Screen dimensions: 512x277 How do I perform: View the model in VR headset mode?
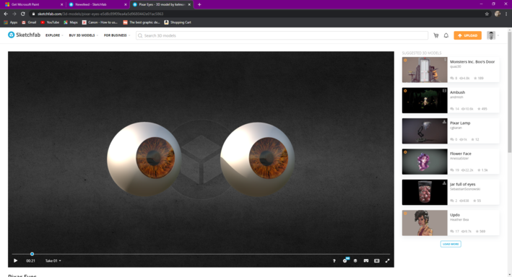(x=366, y=260)
